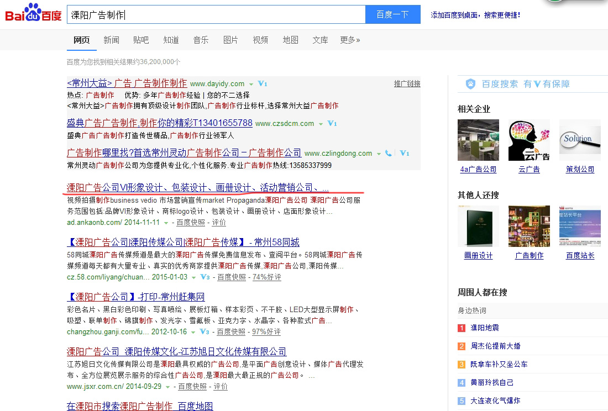Viewport: 608px width, 411px height.
Task: Switch to the 贴吧 tab
Action: [141, 40]
